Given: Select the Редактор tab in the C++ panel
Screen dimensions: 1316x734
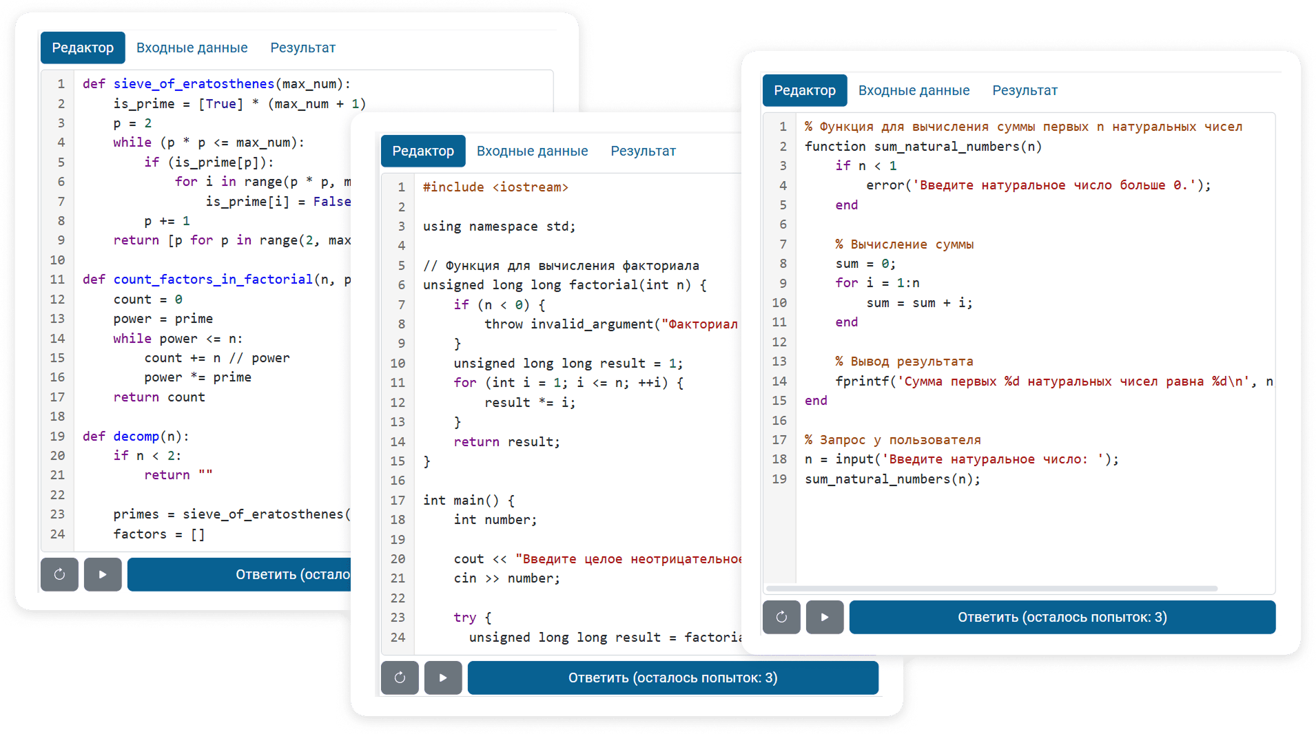Looking at the screenshot, I should [423, 151].
